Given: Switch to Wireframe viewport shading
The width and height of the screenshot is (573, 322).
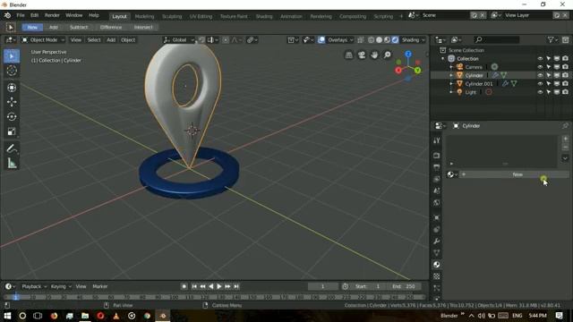Looking at the screenshot, I should tap(371, 40).
